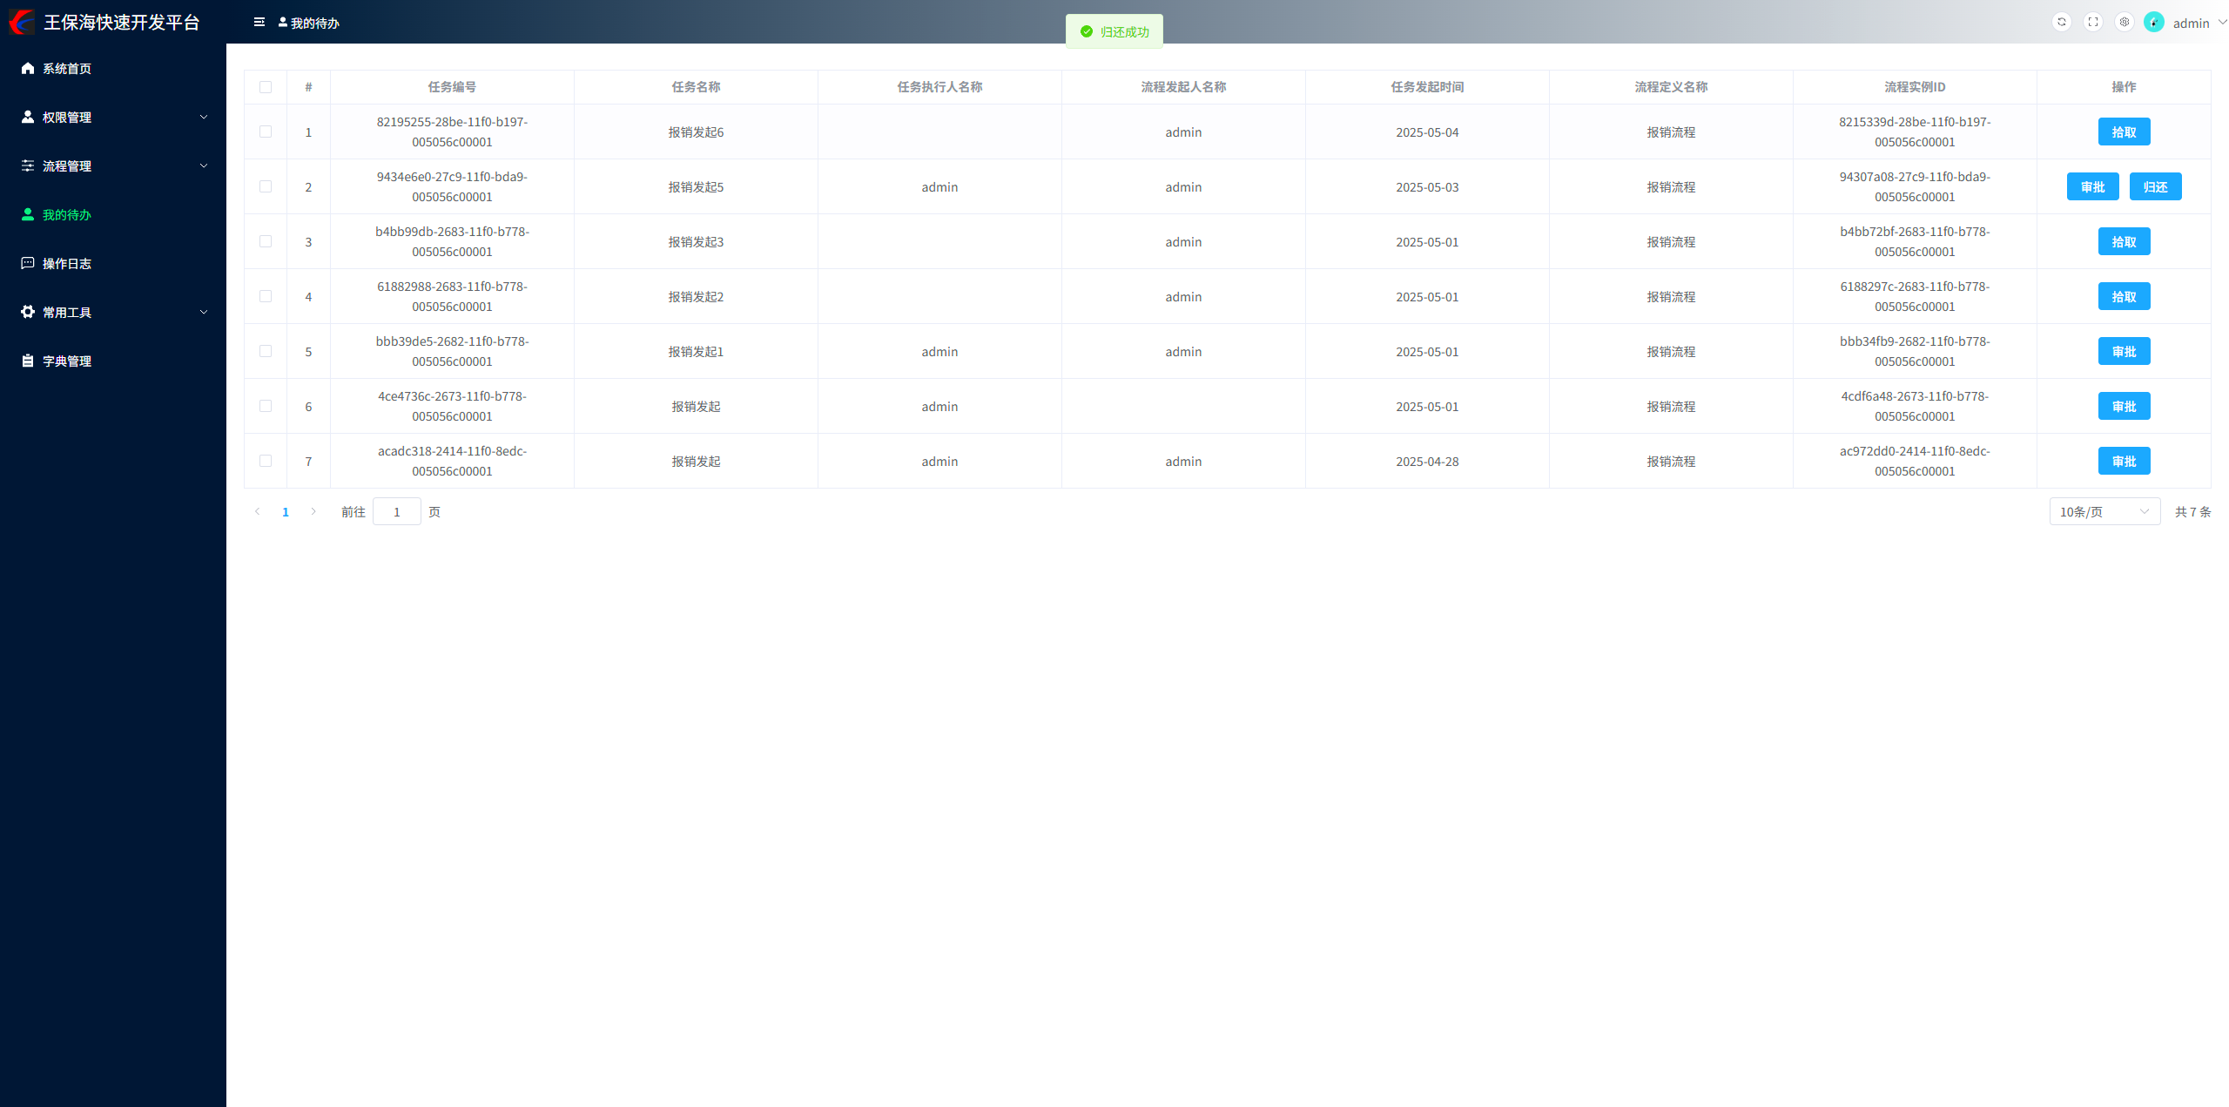Click 拾取 for task 报销发起6
2229x1107 pixels.
2124,132
